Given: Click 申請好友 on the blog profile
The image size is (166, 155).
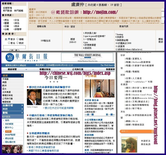Looking at the screenshot, I should point(146,141).
